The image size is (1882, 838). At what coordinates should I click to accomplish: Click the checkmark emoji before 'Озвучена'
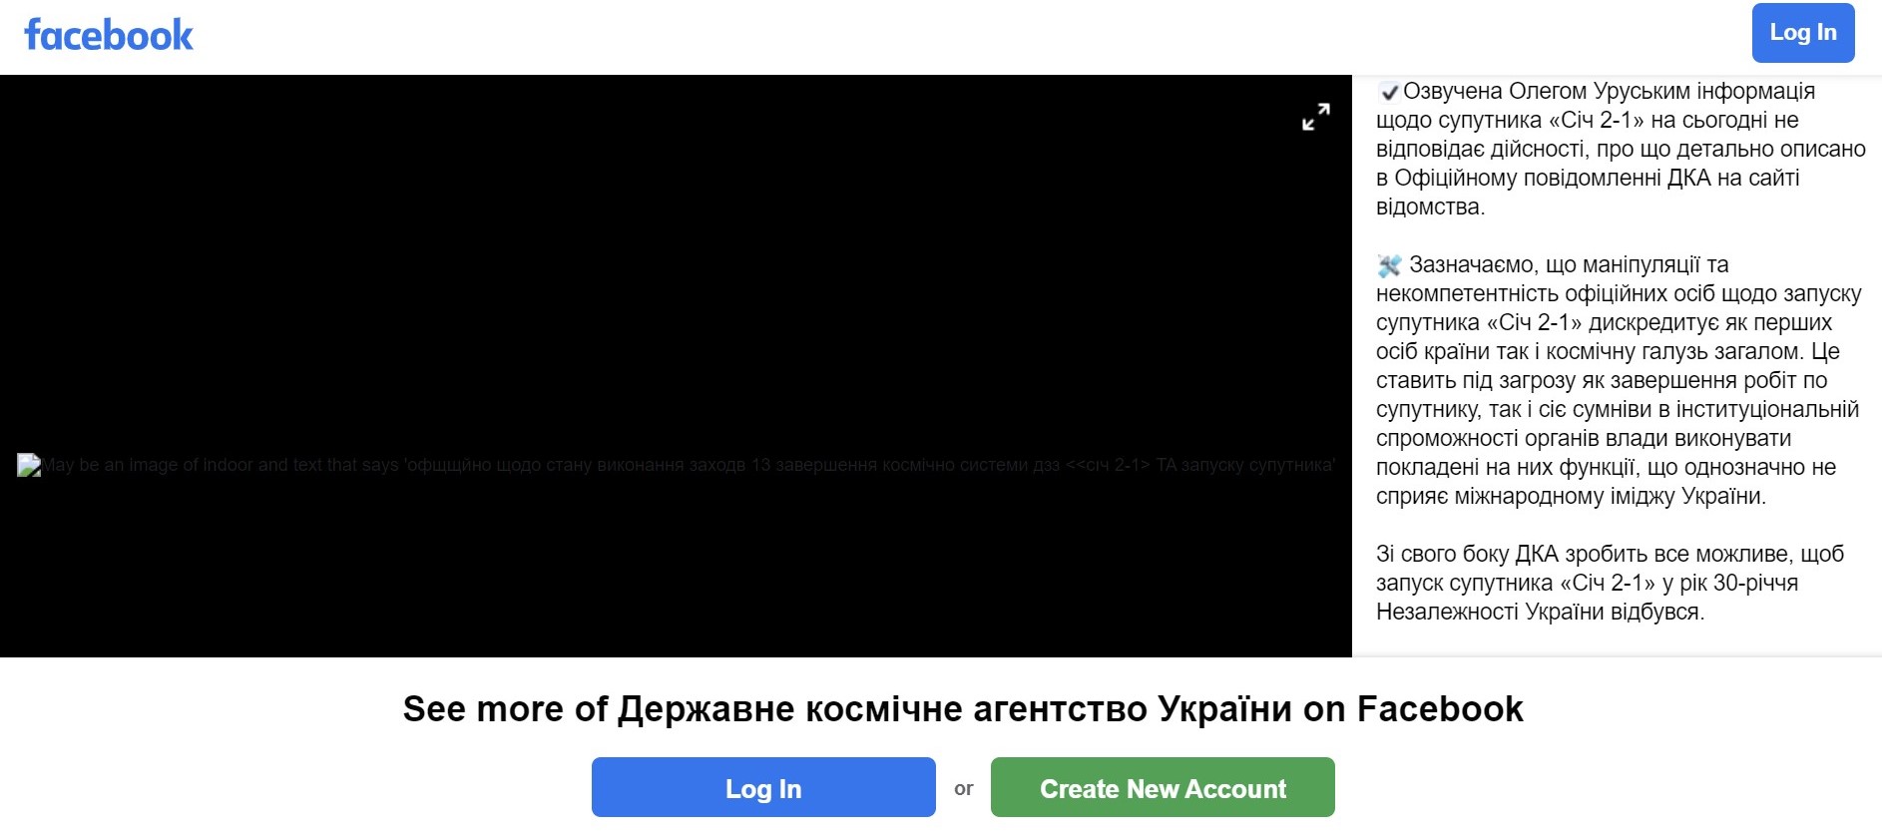(1388, 92)
